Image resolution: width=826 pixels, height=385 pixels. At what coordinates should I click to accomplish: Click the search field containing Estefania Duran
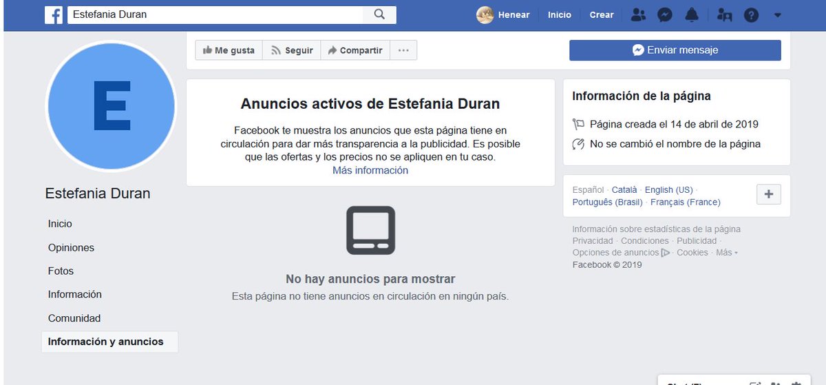[x=215, y=14]
